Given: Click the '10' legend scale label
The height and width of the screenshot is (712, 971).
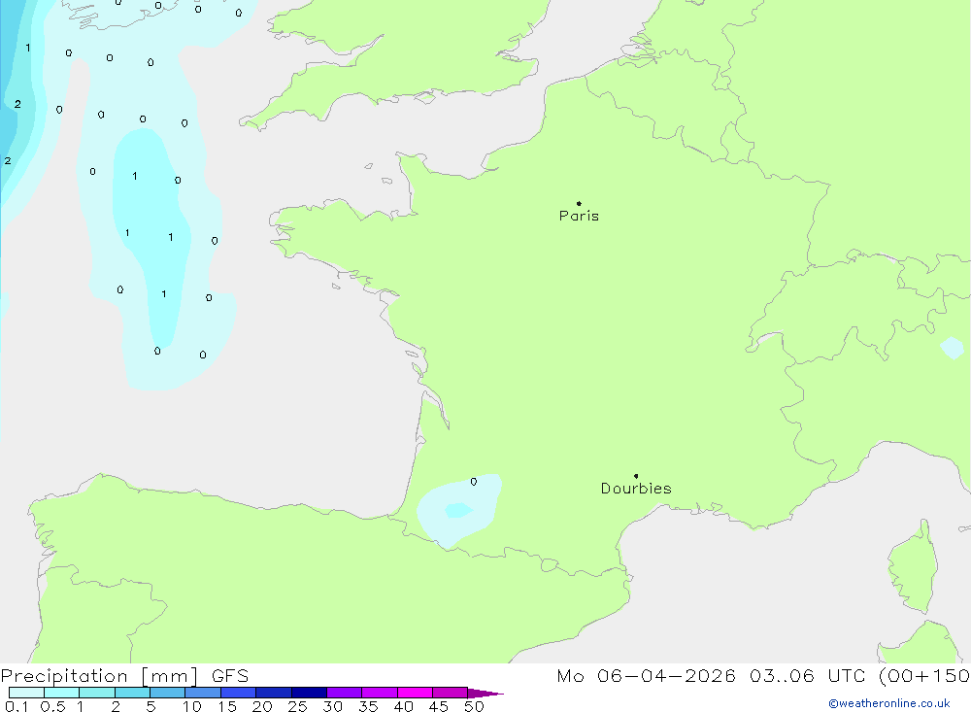Looking at the screenshot, I should pyautogui.click(x=192, y=706).
